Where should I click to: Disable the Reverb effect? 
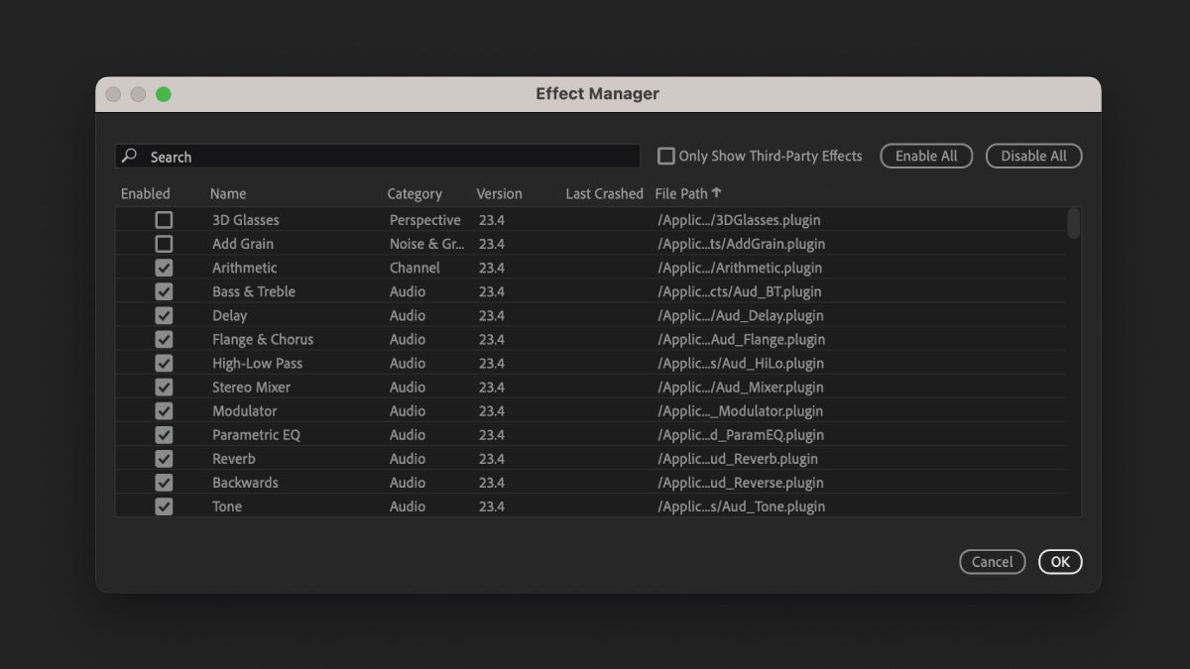click(164, 458)
